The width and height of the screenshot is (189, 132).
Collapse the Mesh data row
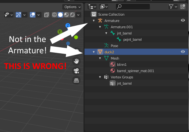tap(100, 58)
